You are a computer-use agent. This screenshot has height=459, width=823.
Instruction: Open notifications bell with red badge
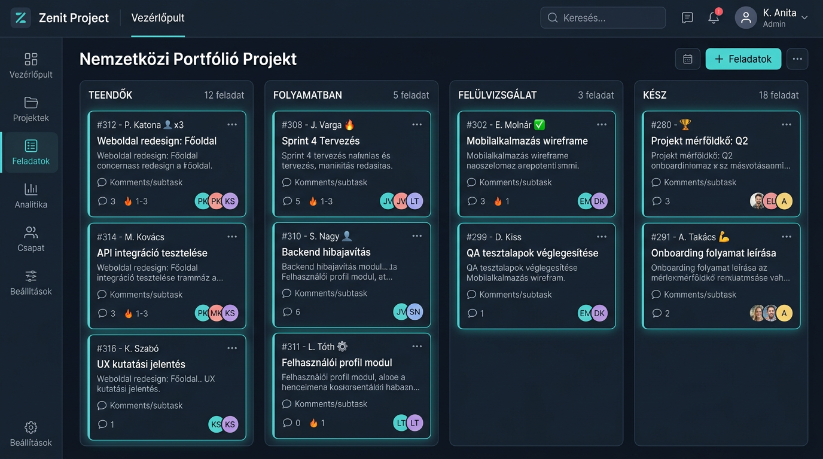point(714,18)
